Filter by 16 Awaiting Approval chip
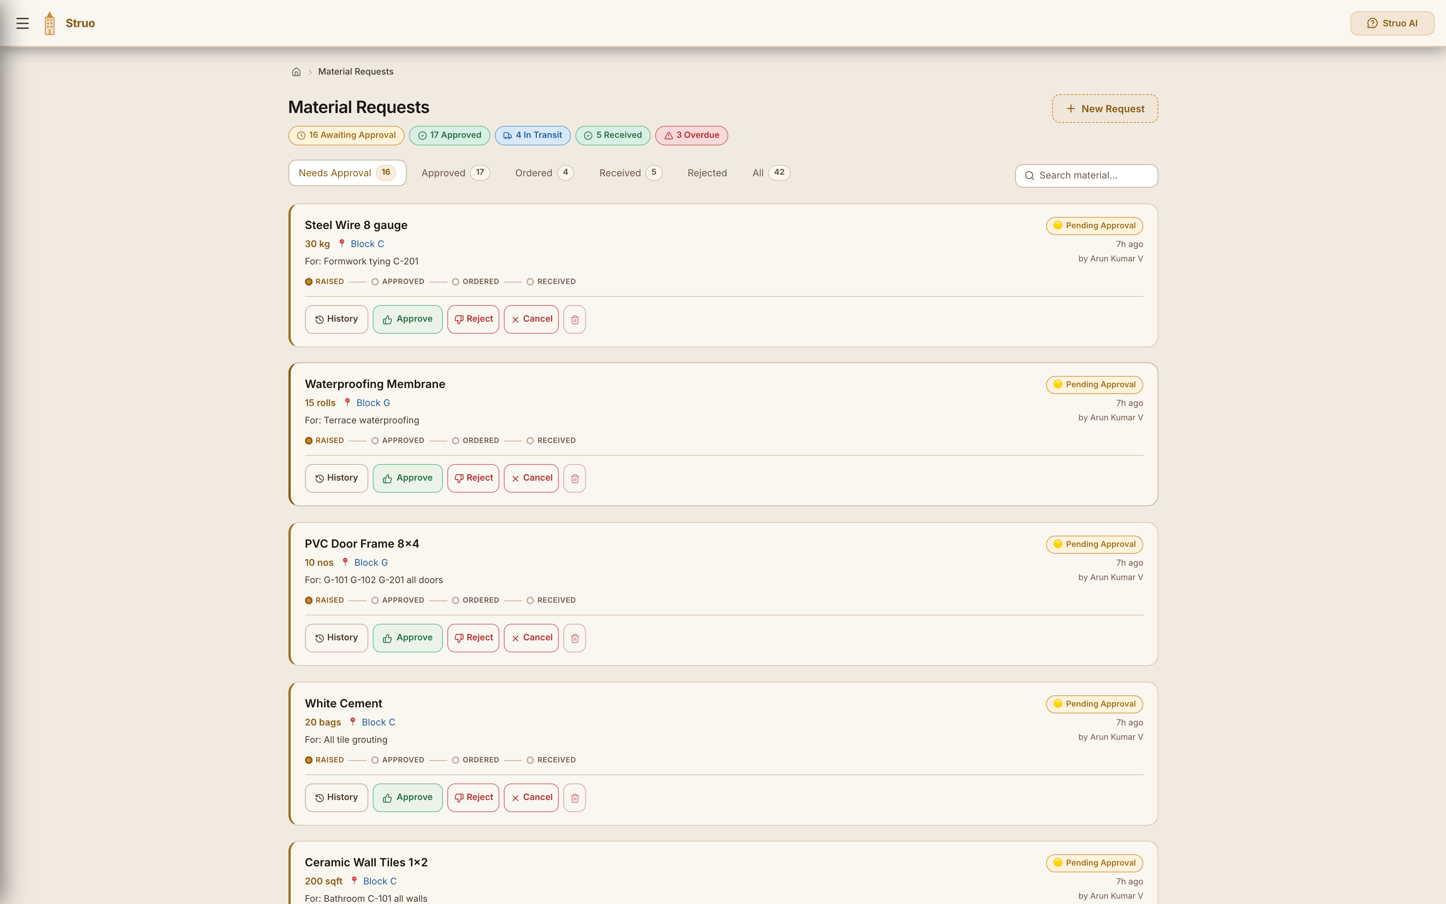This screenshot has width=1446, height=904. [346, 135]
